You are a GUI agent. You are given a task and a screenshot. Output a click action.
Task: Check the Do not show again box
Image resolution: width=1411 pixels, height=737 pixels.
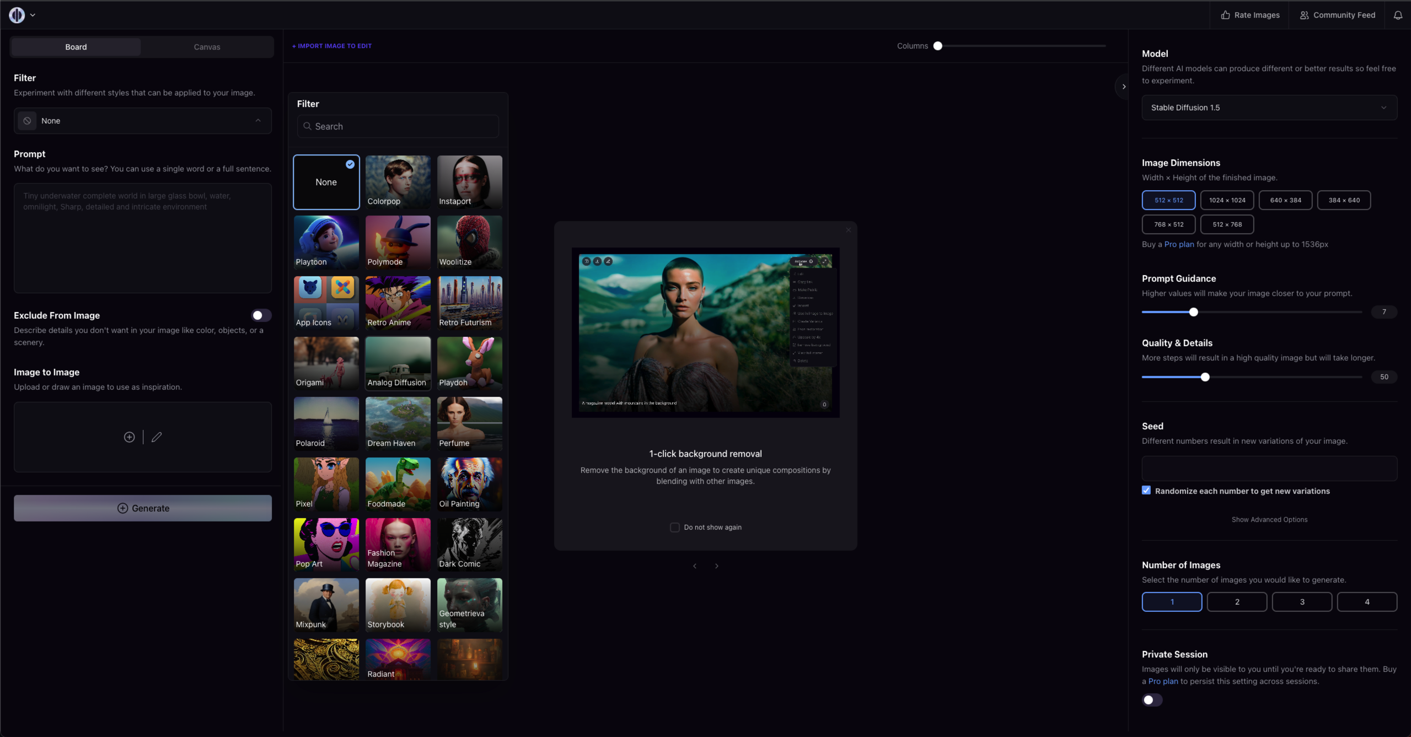674,528
